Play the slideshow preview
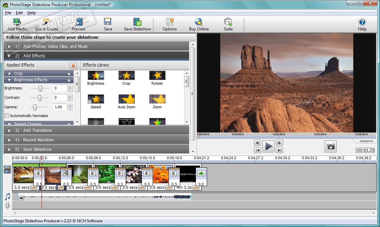 269,146
